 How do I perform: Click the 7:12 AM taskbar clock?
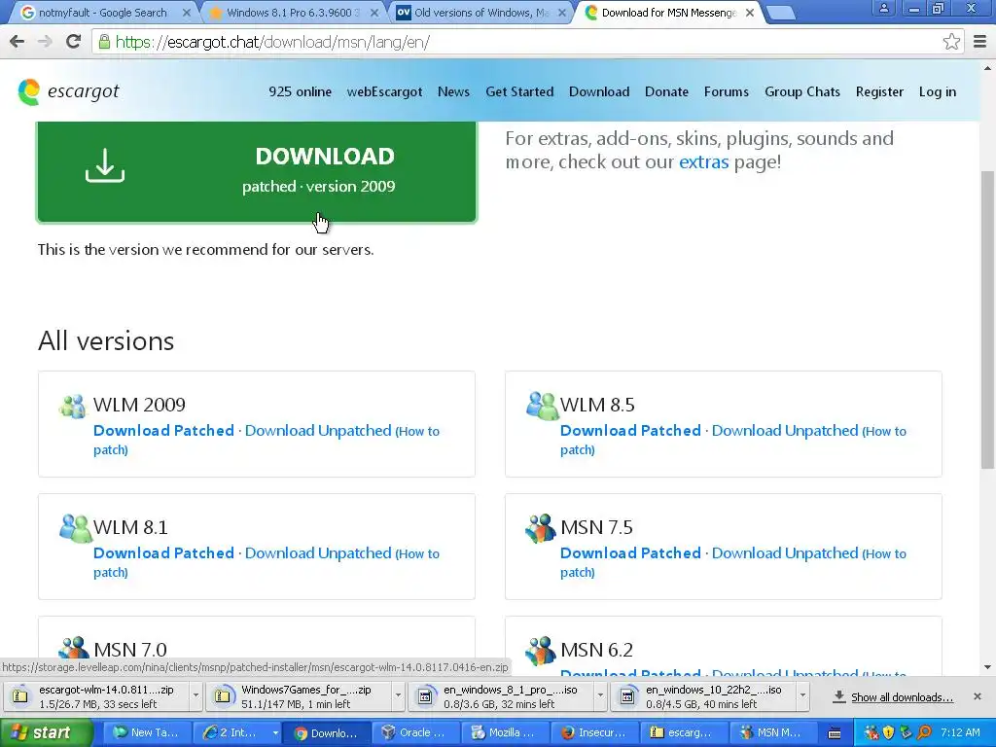(x=960, y=732)
